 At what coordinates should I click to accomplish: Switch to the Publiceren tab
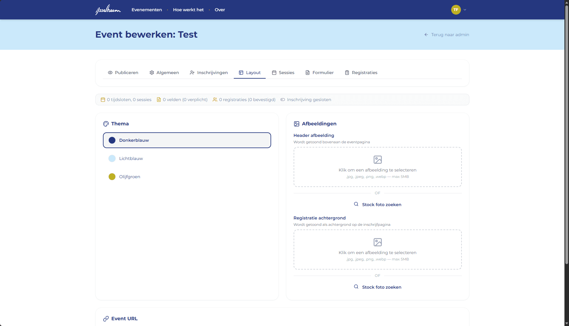click(123, 73)
